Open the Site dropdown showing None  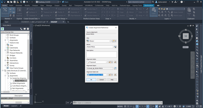[99, 41]
